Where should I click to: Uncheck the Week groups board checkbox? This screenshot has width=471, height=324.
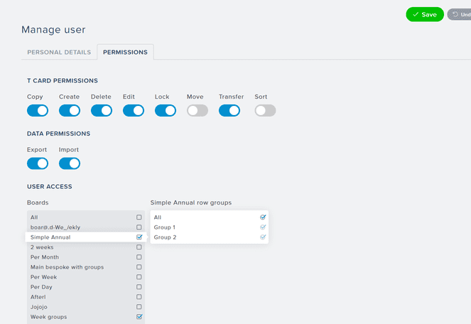[x=139, y=316]
